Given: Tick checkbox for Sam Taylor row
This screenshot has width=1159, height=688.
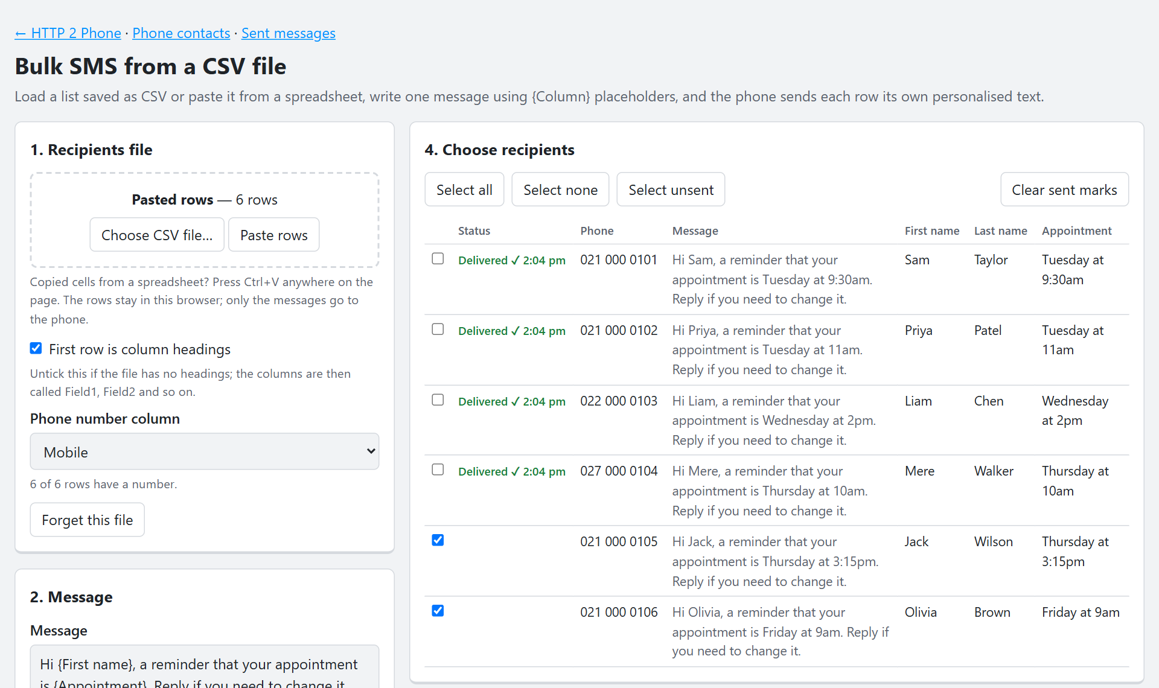Looking at the screenshot, I should [x=438, y=259].
